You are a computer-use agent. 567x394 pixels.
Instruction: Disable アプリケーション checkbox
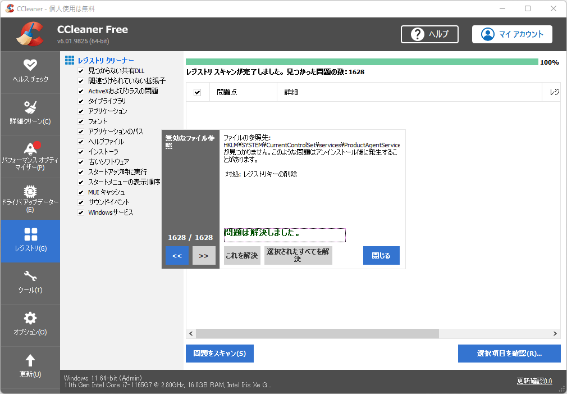point(81,111)
